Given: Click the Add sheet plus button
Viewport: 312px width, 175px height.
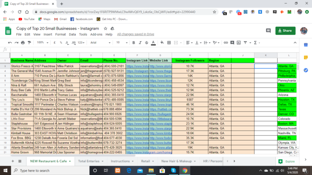Looking at the screenshot, I should (13, 161).
